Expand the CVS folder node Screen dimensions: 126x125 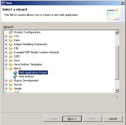[6, 36]
